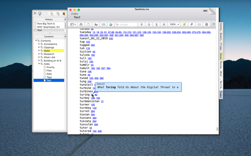Open the fonts panel (Aa icon)
The image size is (251, 156).
96,24
